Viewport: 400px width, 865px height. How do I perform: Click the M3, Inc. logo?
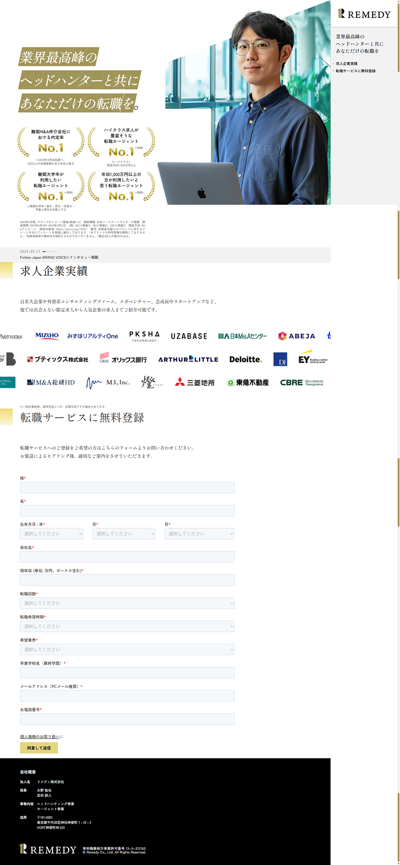(x=108, y=383)
